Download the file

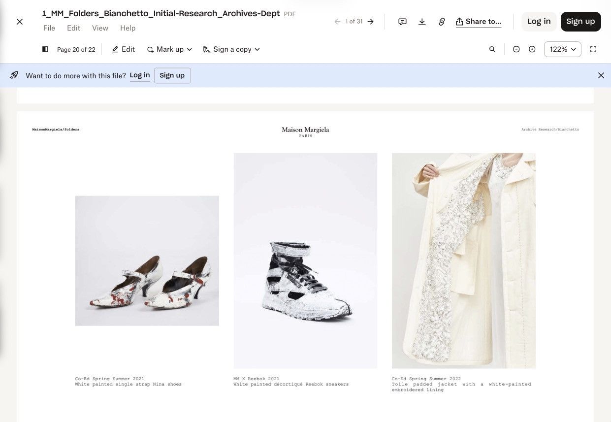(422, 22)
